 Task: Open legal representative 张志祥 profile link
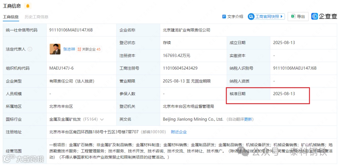pyautogui.click(x=69, y=49)
